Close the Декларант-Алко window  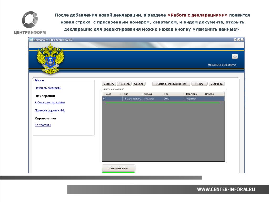point(242,40)
